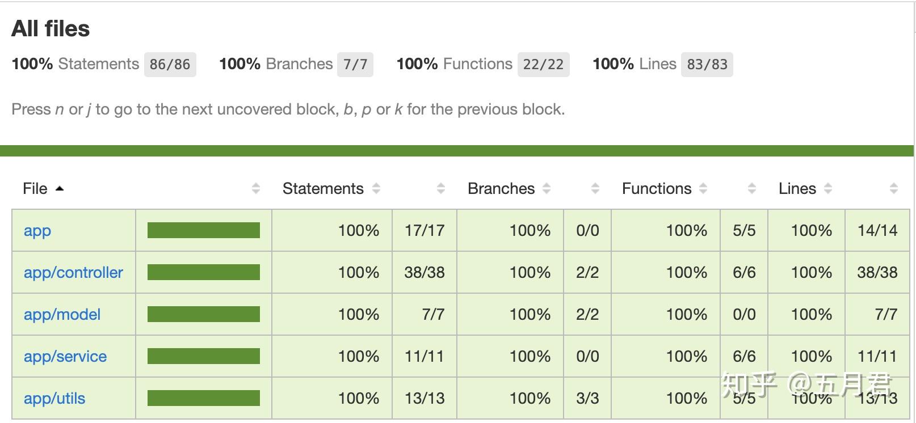Open the app/model folder link
Viewport: 916px width, 423px height.
click(x=62, y=315)
